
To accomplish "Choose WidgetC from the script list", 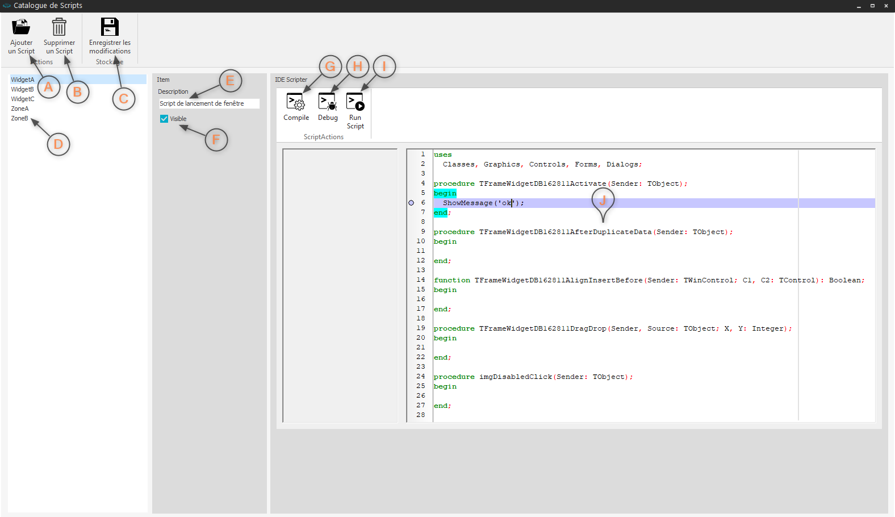I will pyautogui.click(x=23, y=99).
